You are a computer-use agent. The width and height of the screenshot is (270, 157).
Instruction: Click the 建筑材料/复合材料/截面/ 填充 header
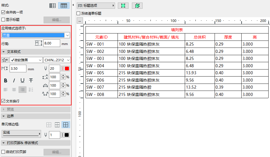151,37
